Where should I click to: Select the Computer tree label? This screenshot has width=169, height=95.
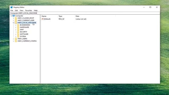click(19, 16)
